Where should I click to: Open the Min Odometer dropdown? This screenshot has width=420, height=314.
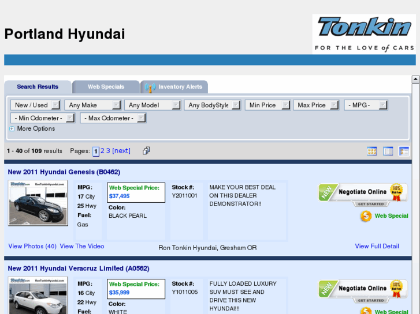(43, 118)
